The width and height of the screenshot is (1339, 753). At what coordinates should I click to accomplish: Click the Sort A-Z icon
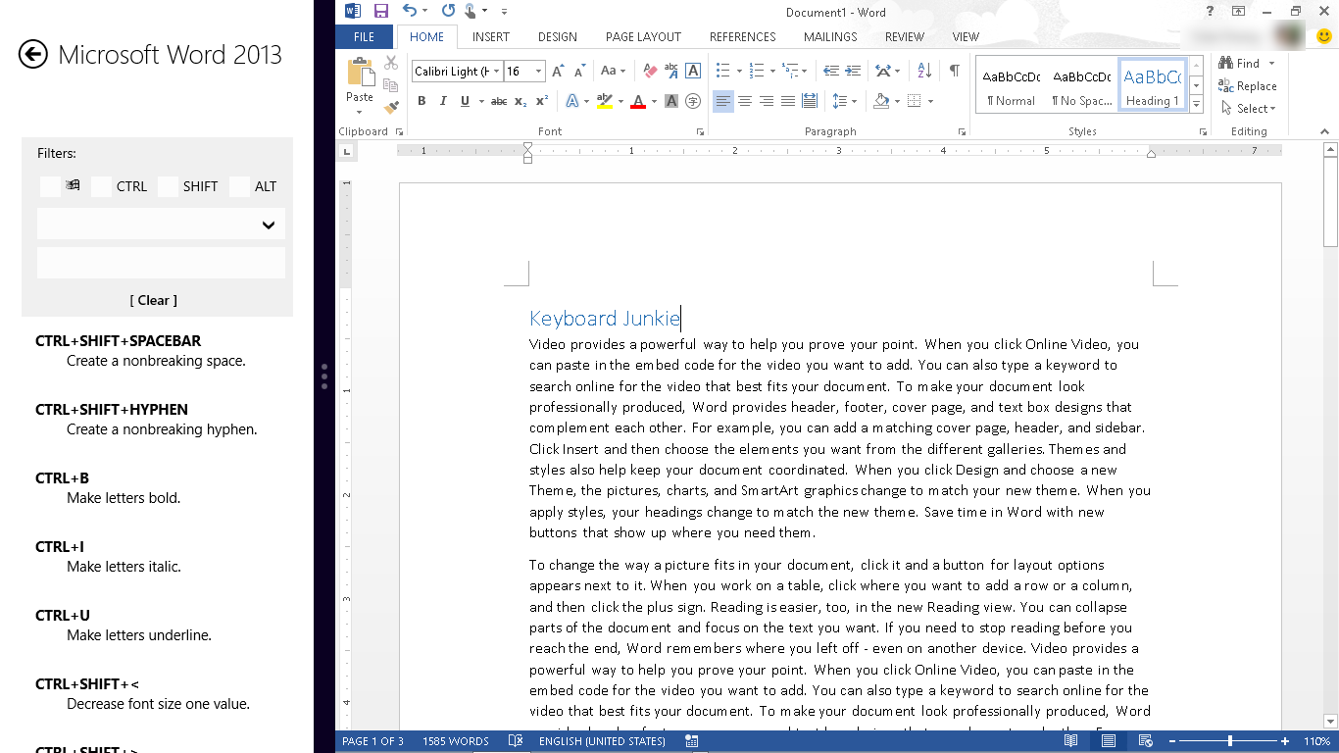[924, 72]
